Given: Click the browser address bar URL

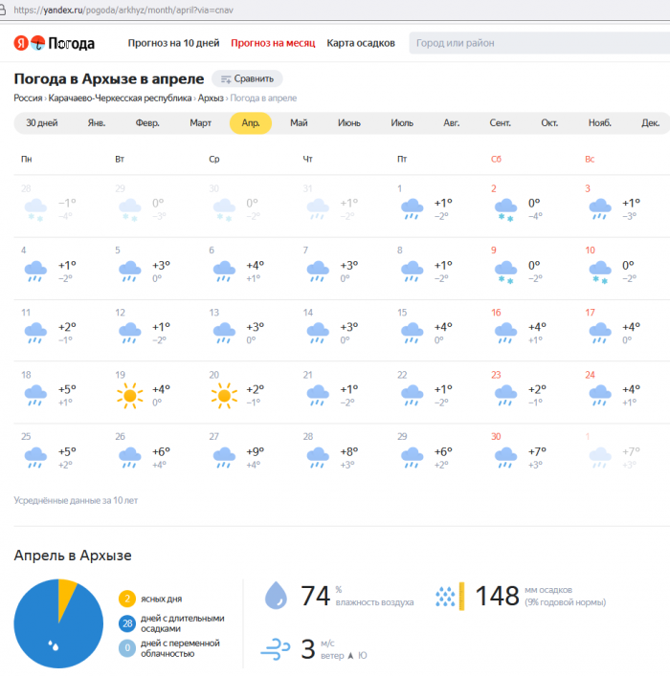Looking at the screenshot, I should (x=123, y=10).
